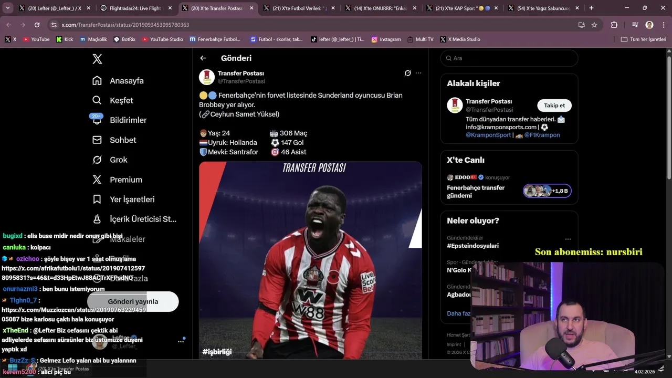
Task: Open post three-dot more menu
Action: click(418, 73)
